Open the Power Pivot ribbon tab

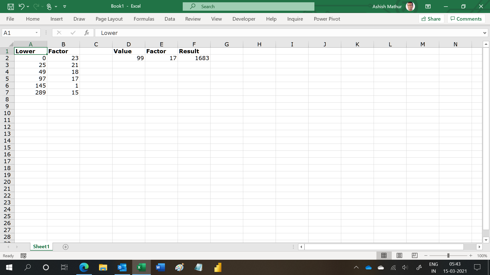pos(327,19)
